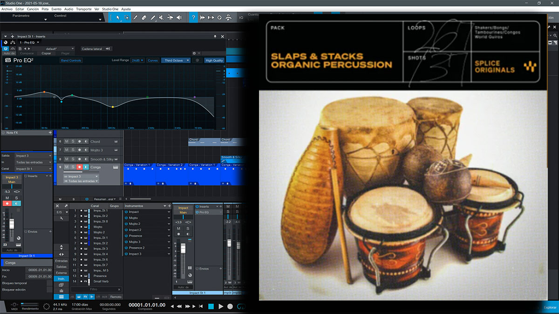Toggle Pro EQ power bypass button
Viewport: 559px width, 314px height.
tap(6, 48)
